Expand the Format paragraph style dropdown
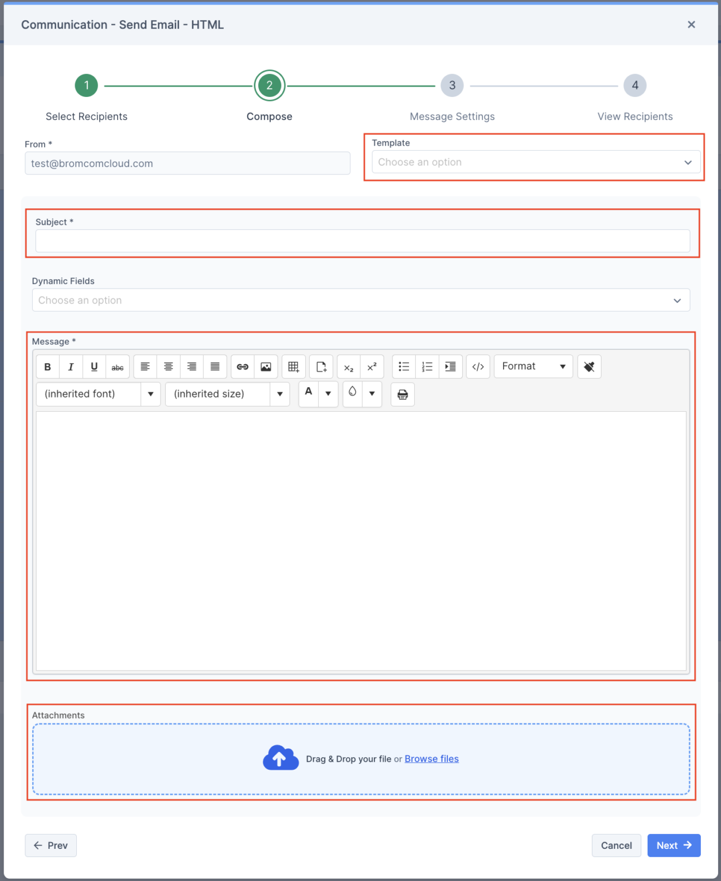 533,367
